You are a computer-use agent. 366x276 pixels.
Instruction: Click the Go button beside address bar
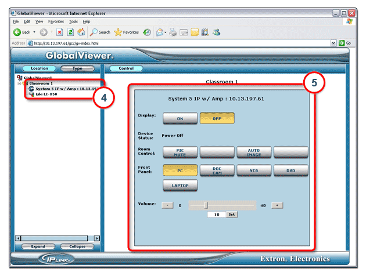pos(349,43)
